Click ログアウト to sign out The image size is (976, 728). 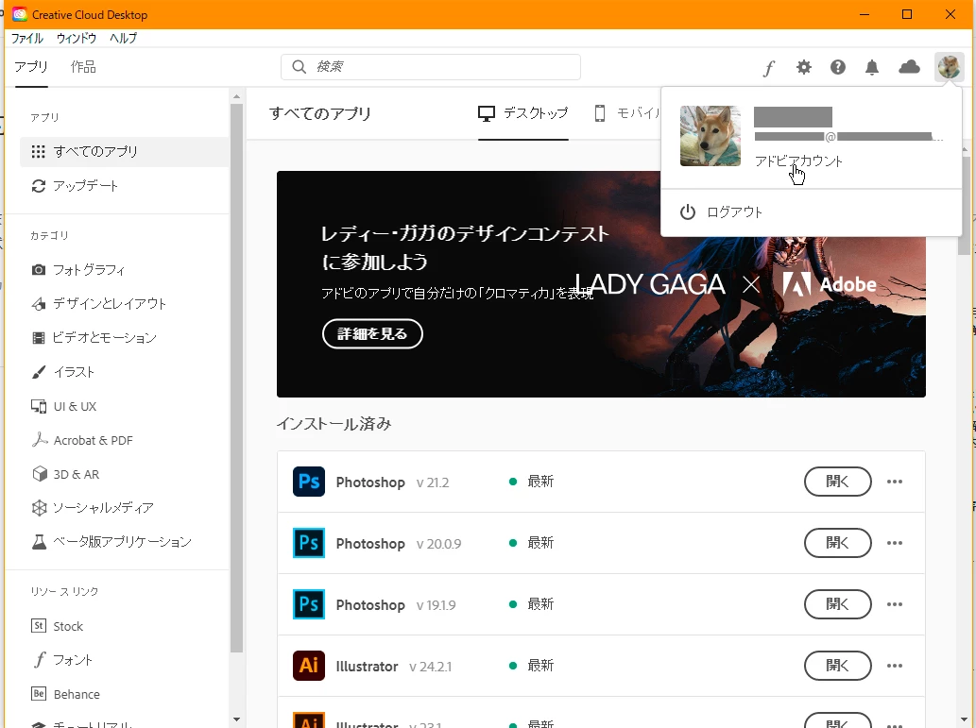pyautogui.click(x=734, y=212)
